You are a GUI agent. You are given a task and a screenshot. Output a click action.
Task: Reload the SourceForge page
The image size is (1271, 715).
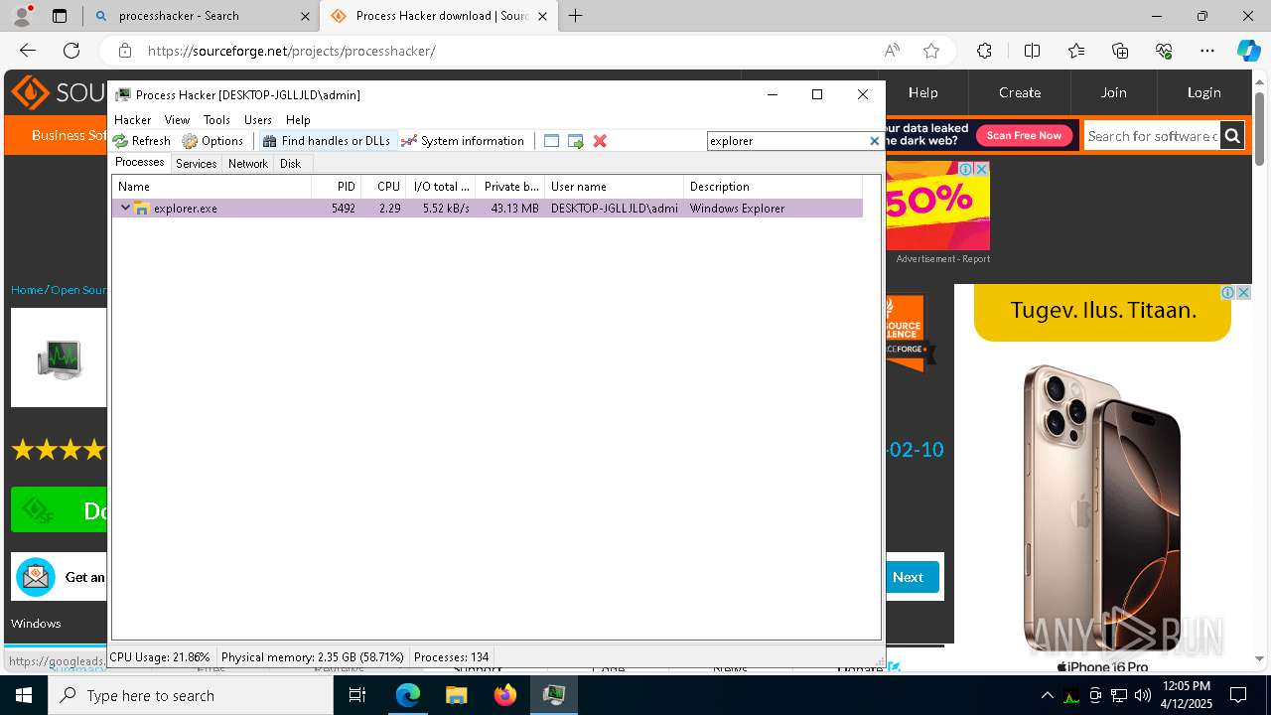[x=71, y=51]
